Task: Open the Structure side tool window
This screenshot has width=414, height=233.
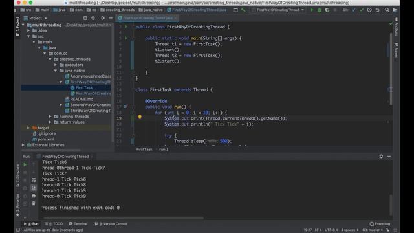Action: [x=17, y=175]
